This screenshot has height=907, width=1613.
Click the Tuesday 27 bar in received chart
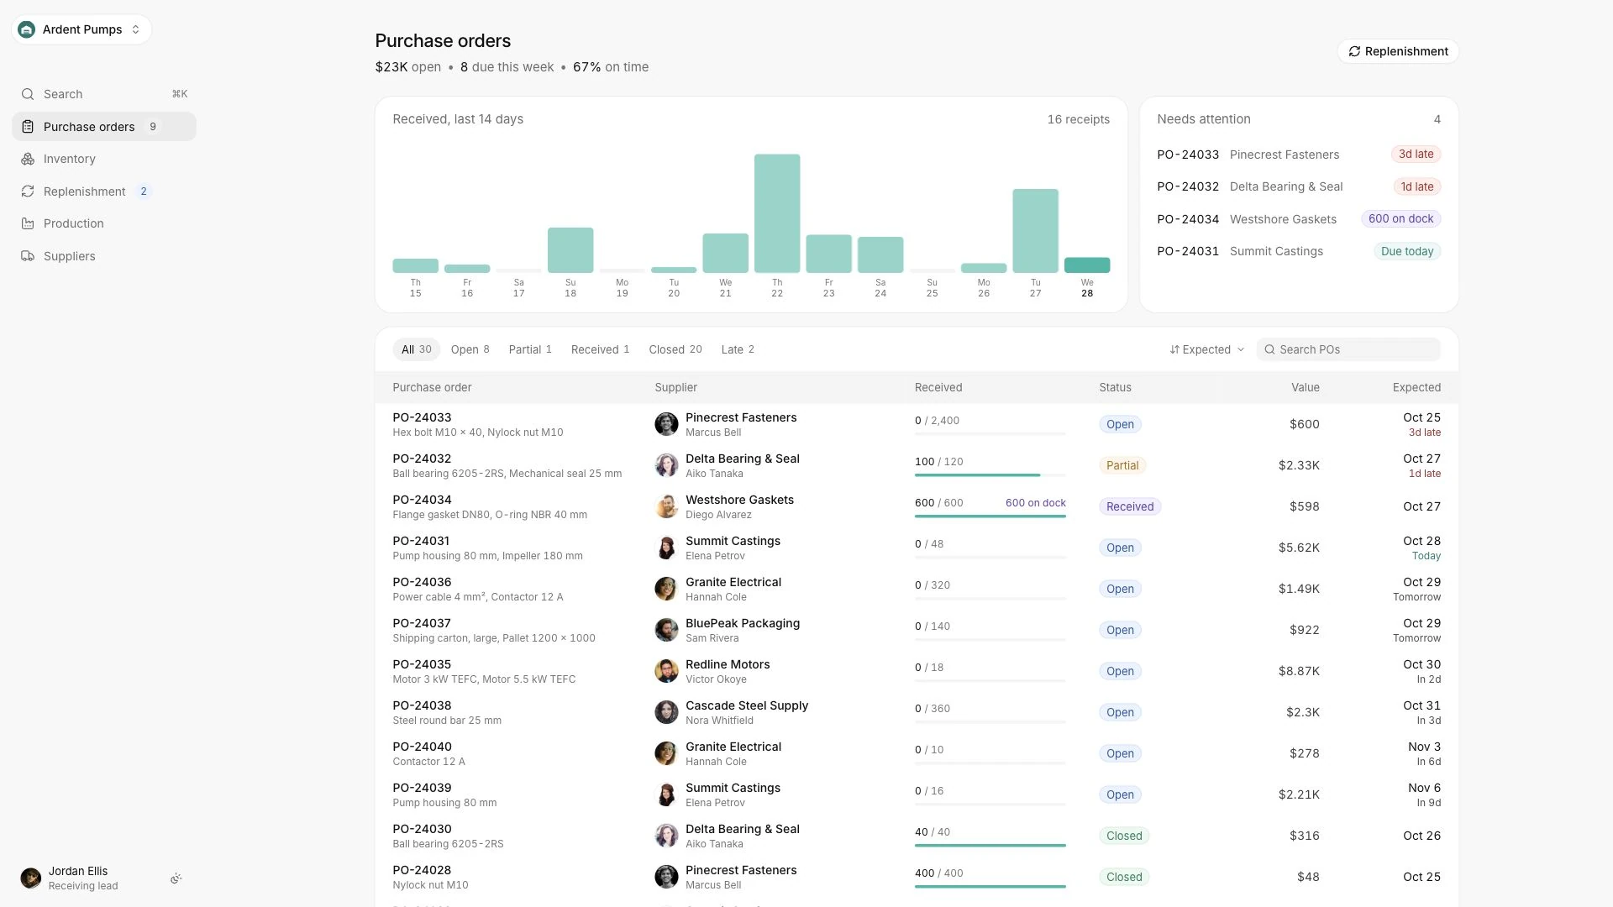click(1035, 231)
